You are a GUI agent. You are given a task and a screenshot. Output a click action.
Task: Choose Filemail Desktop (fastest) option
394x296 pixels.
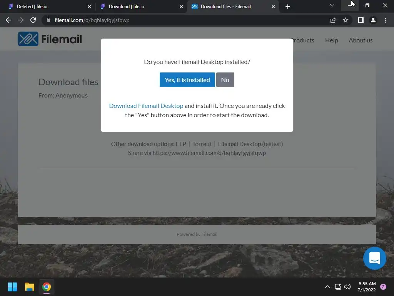pos(250,144)
